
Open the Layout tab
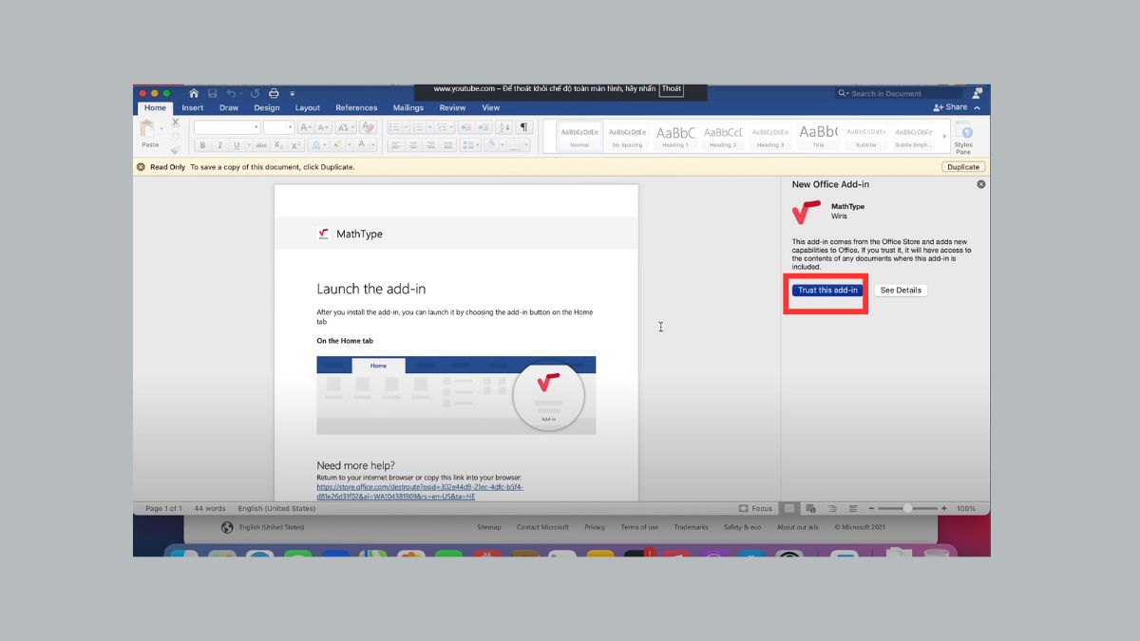pos(308,108)
